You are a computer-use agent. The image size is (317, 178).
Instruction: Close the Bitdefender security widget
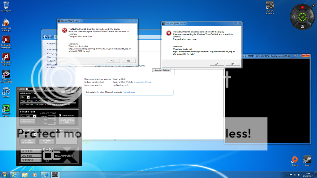click(313, 5)
